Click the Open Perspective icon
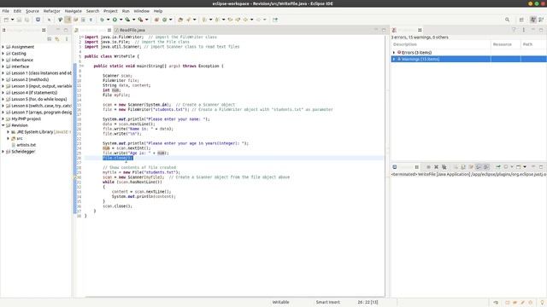 pos(521,20)
